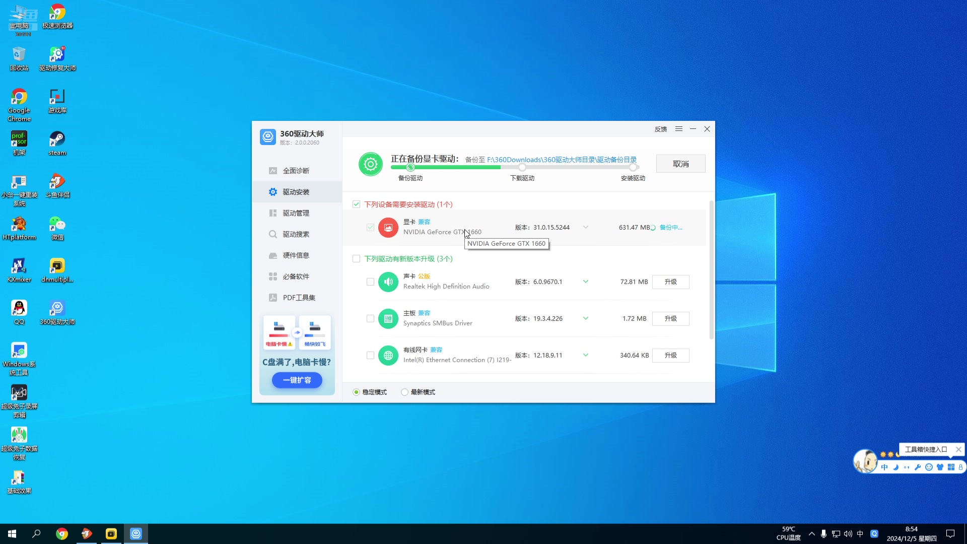
Task: Open the Windows Start menu
Action: [12, 533]
